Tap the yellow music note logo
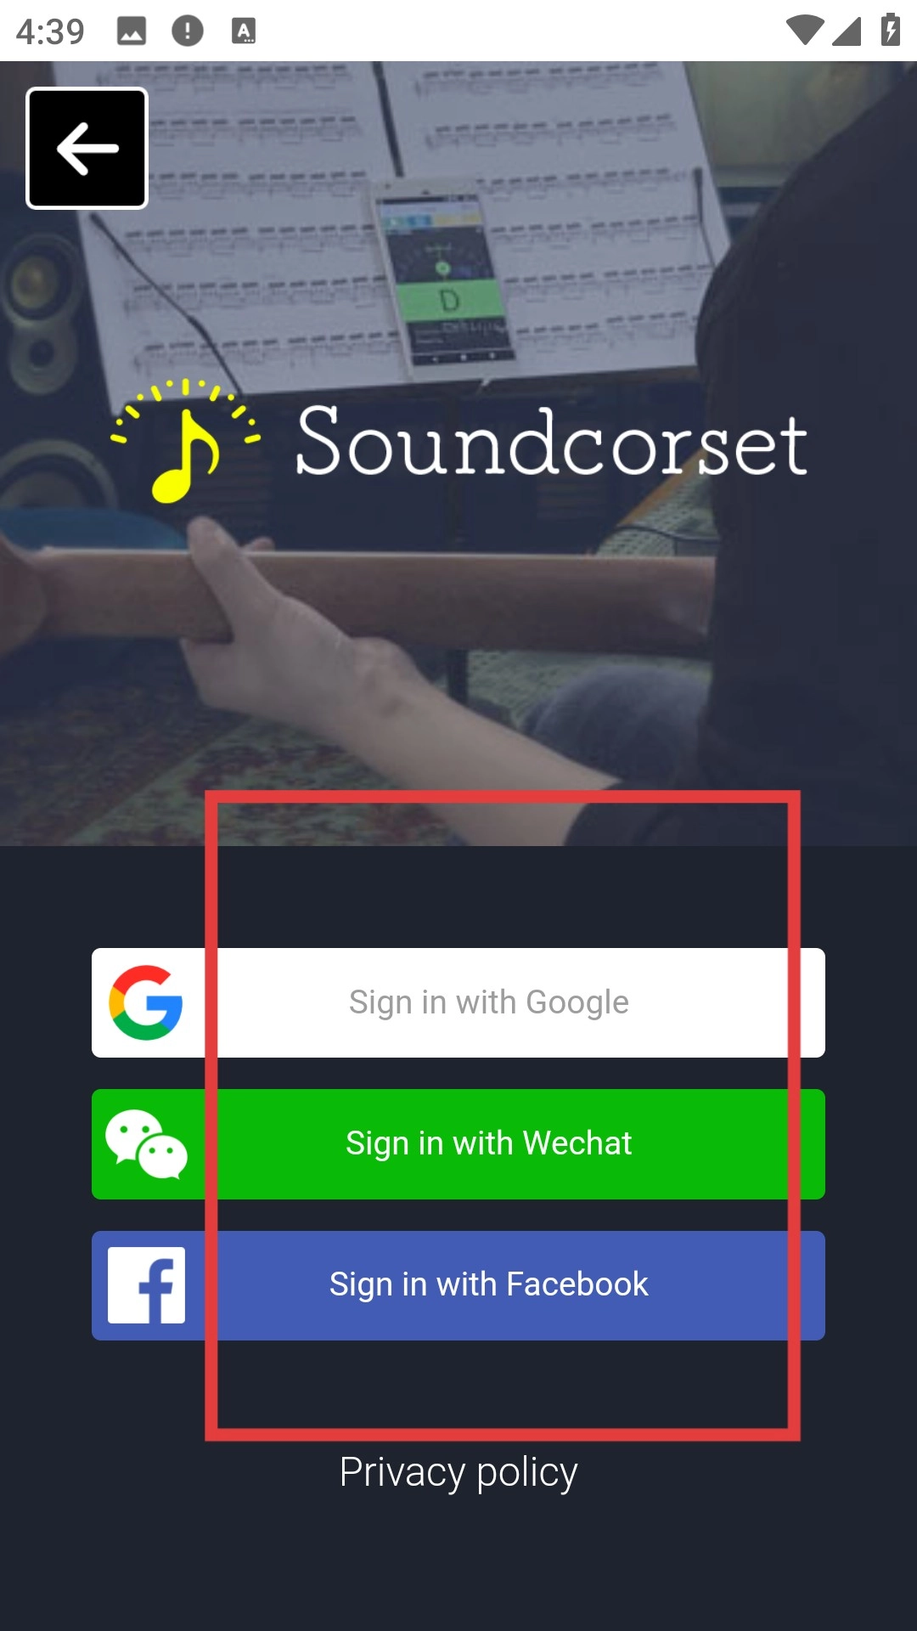Screen dimensions: 917x1631 coord(186,442)
